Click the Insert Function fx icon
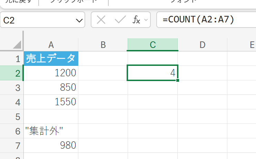This screenshot has width=256, height=159. 136,20
